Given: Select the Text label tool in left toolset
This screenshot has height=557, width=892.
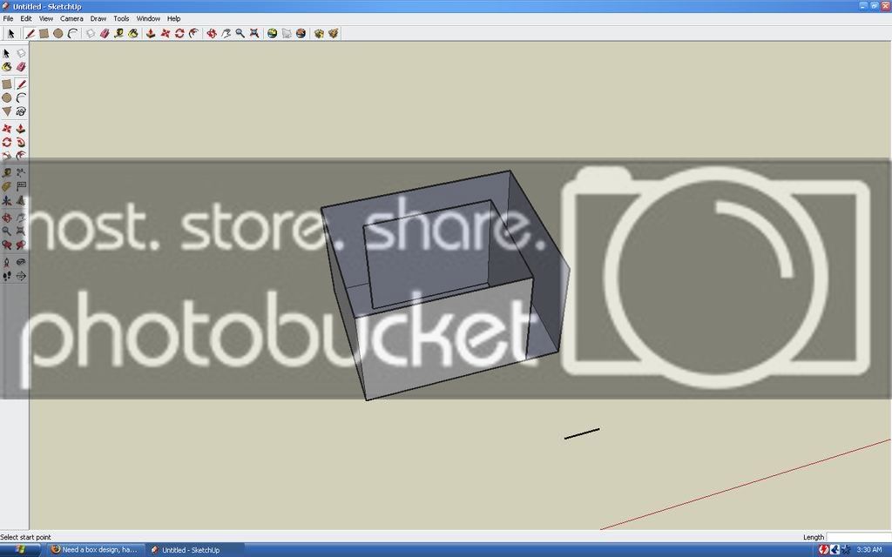Looking at the screenshot, I should click(x=21, y=186).
